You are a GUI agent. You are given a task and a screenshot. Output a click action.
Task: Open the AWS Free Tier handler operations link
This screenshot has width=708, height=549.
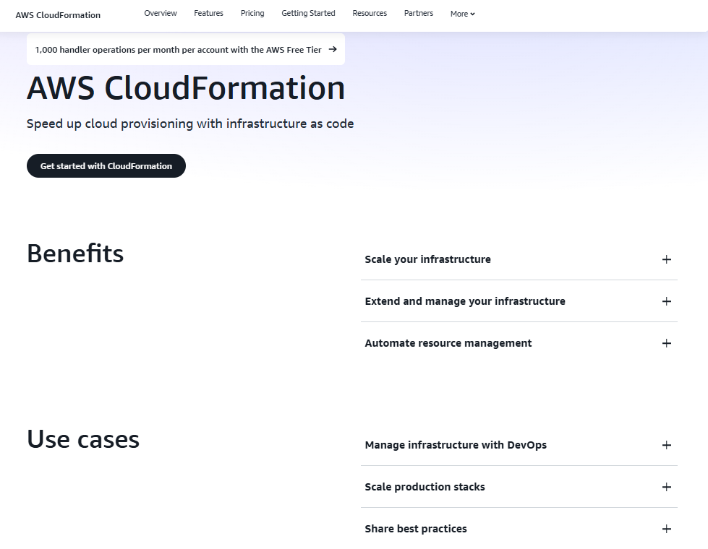[x=186, y=49]
